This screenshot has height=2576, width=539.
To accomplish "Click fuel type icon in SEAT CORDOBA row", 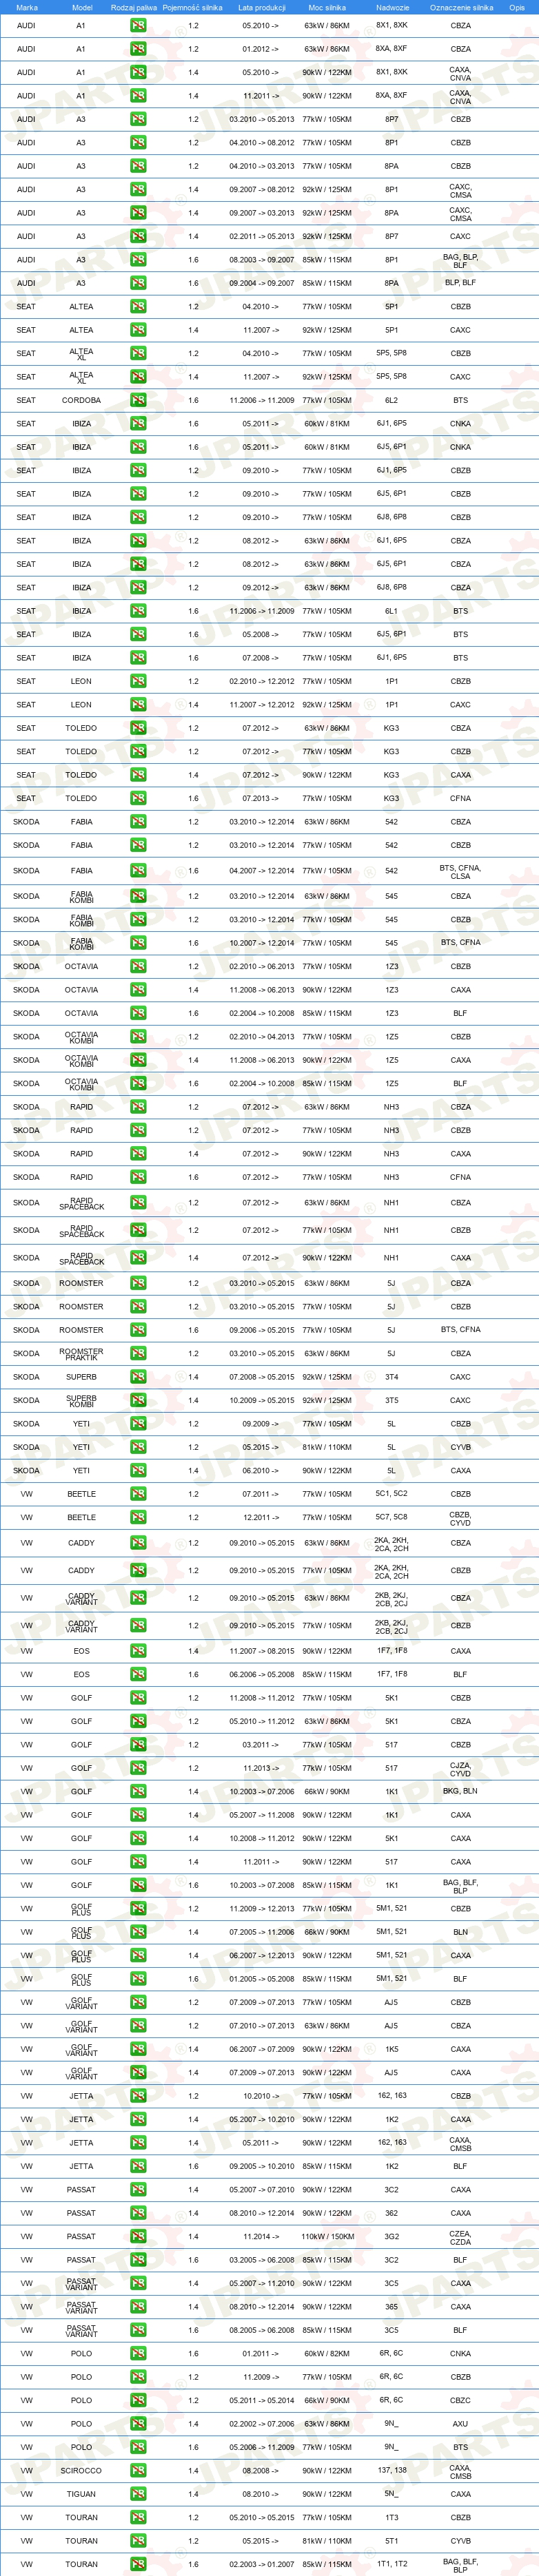I will click(138, 400).
